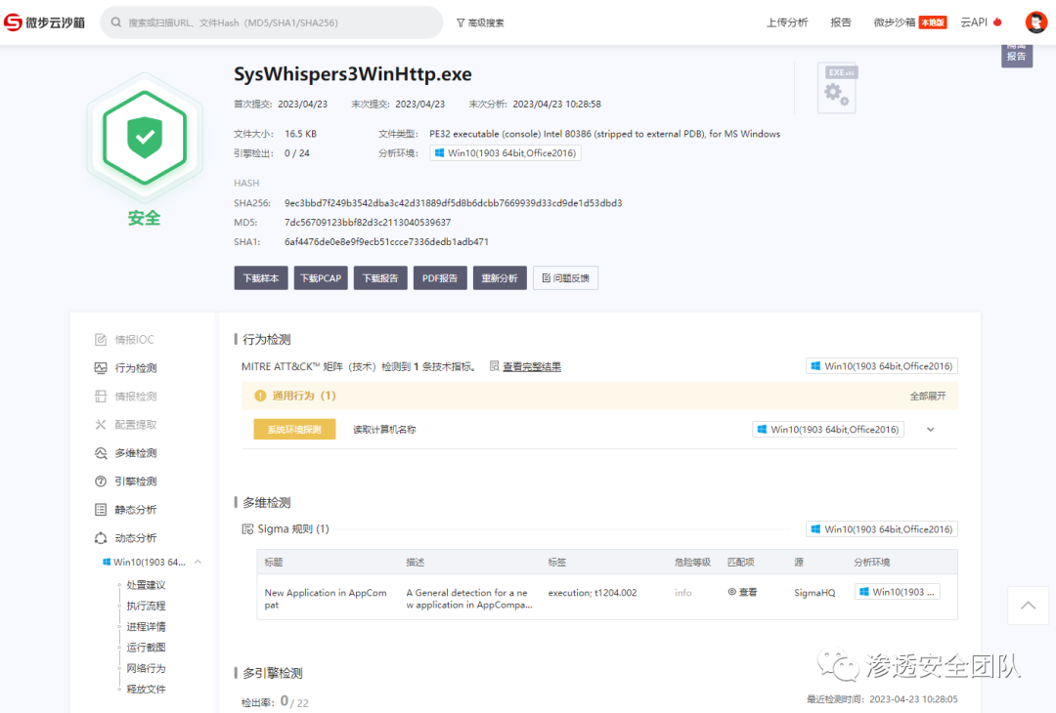The image size is (1056, 713).
Task: Click the MD5 hash value
Action: pyautogui.click(x=367, y=222)
